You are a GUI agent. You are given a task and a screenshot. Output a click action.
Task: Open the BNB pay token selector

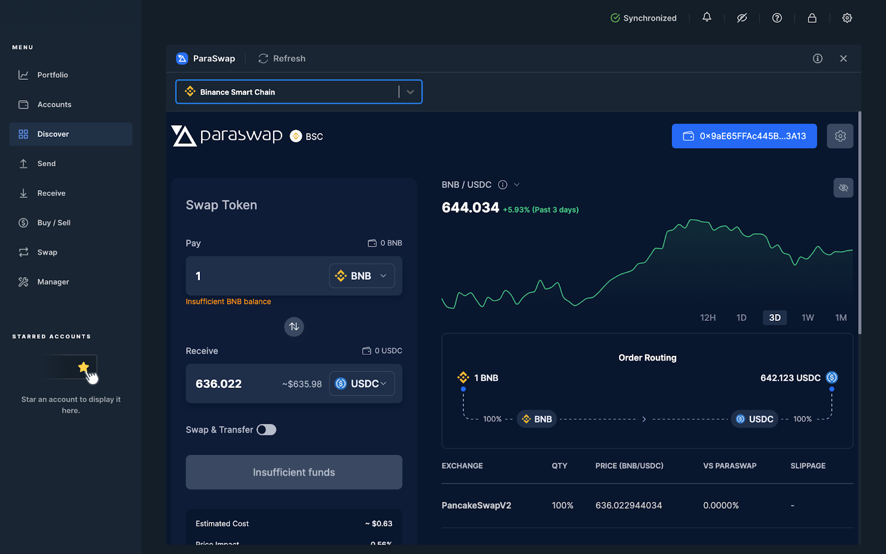[x=362, y=276]
